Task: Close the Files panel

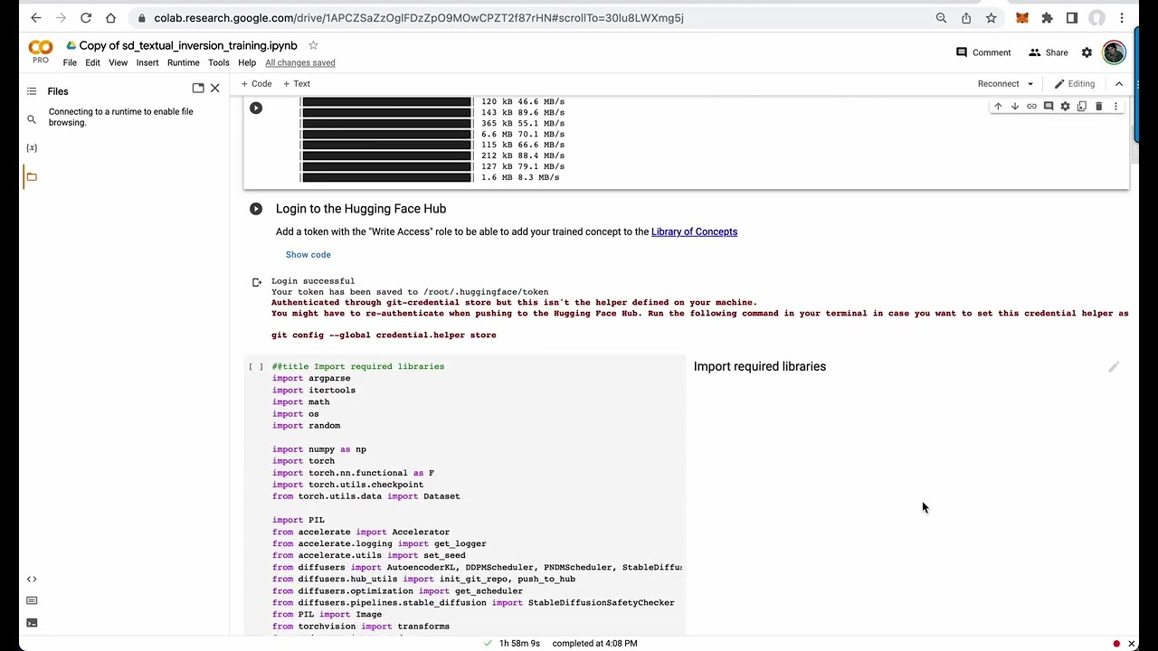Action: pos(214,88)
